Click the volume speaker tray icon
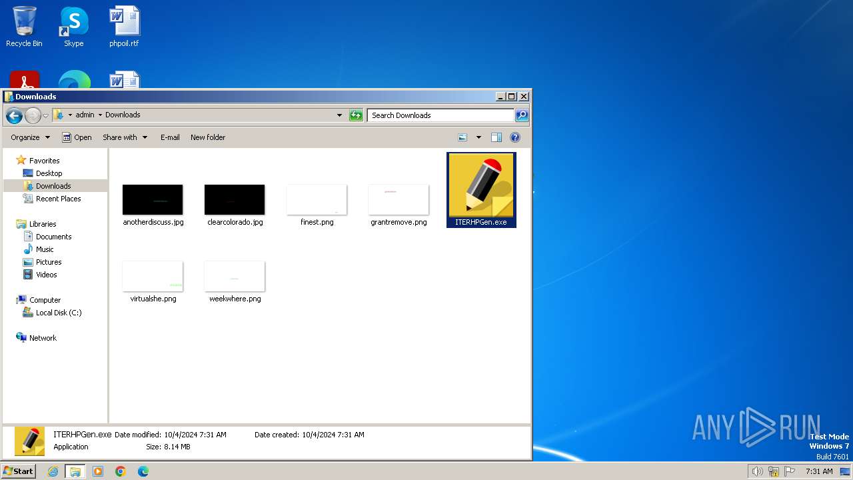 pyautogui.click(x=757, y=471)
